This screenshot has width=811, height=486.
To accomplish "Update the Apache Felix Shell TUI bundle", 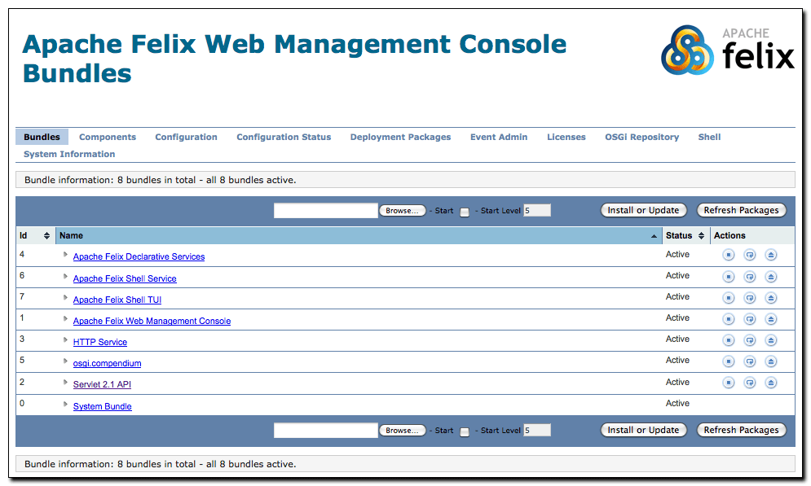I will click(749, 298).
